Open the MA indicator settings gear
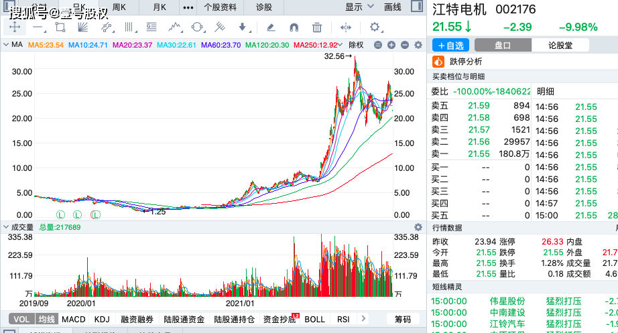 pyautogui.click(x=419, y=45)
